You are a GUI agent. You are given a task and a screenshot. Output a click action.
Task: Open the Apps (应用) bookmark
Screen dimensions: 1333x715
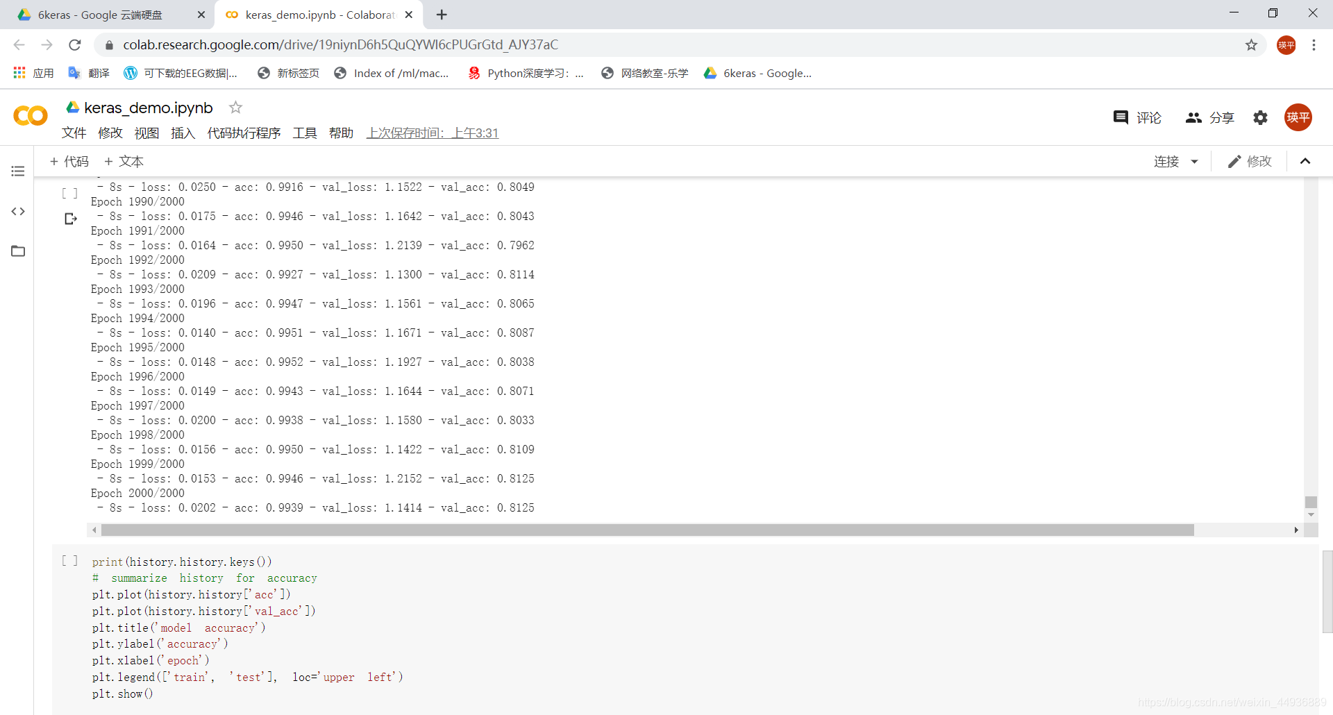click(x=33, y=73)
